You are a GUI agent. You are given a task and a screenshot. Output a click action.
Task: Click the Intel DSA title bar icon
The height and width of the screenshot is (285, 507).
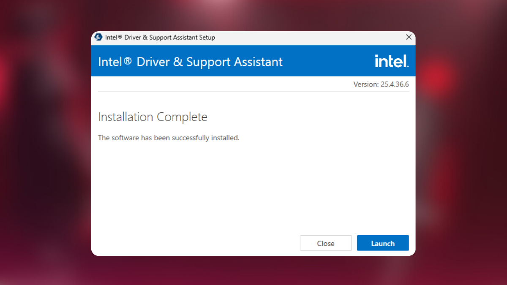[x=98, y=37]
